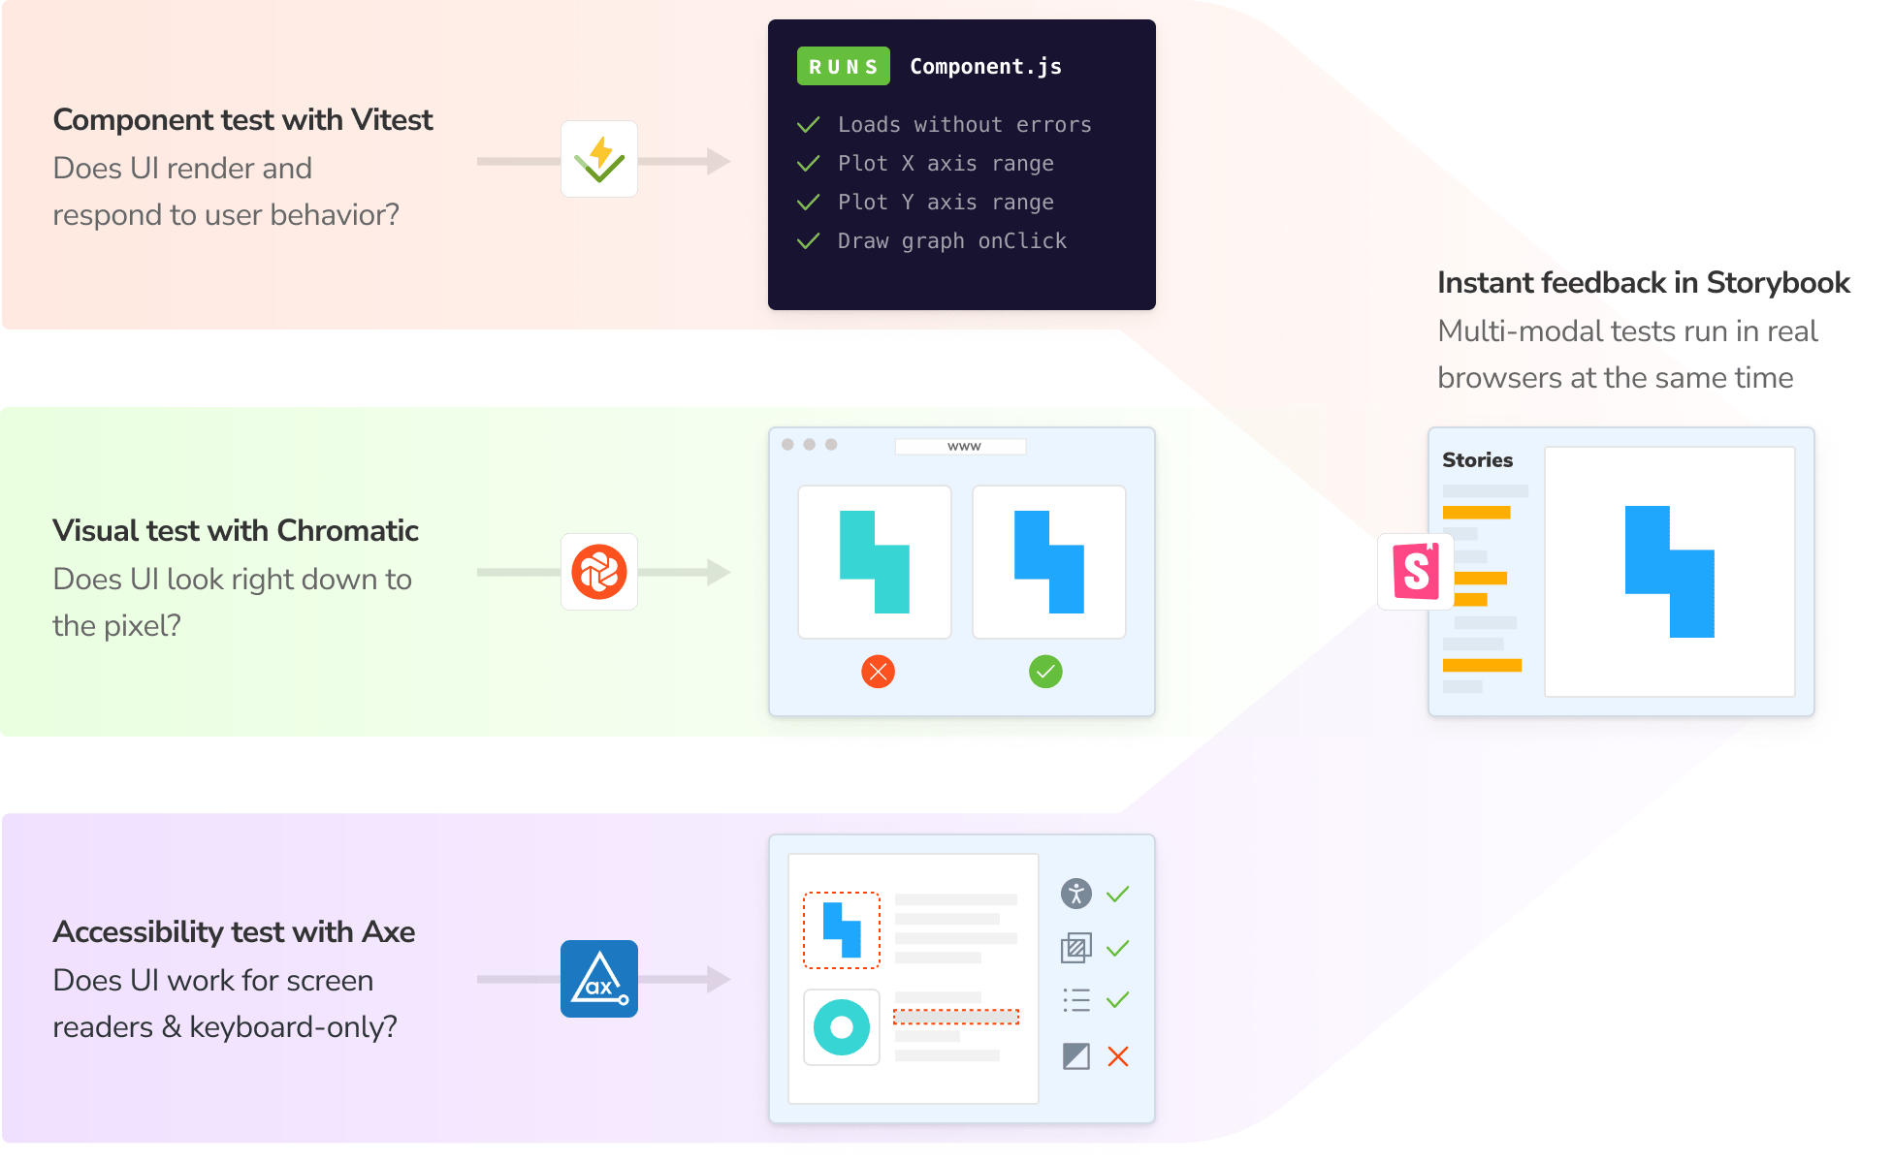Select the Plot X axis range line
Viewport: 1893px width, 1163px height.
(x=946, y=163)
